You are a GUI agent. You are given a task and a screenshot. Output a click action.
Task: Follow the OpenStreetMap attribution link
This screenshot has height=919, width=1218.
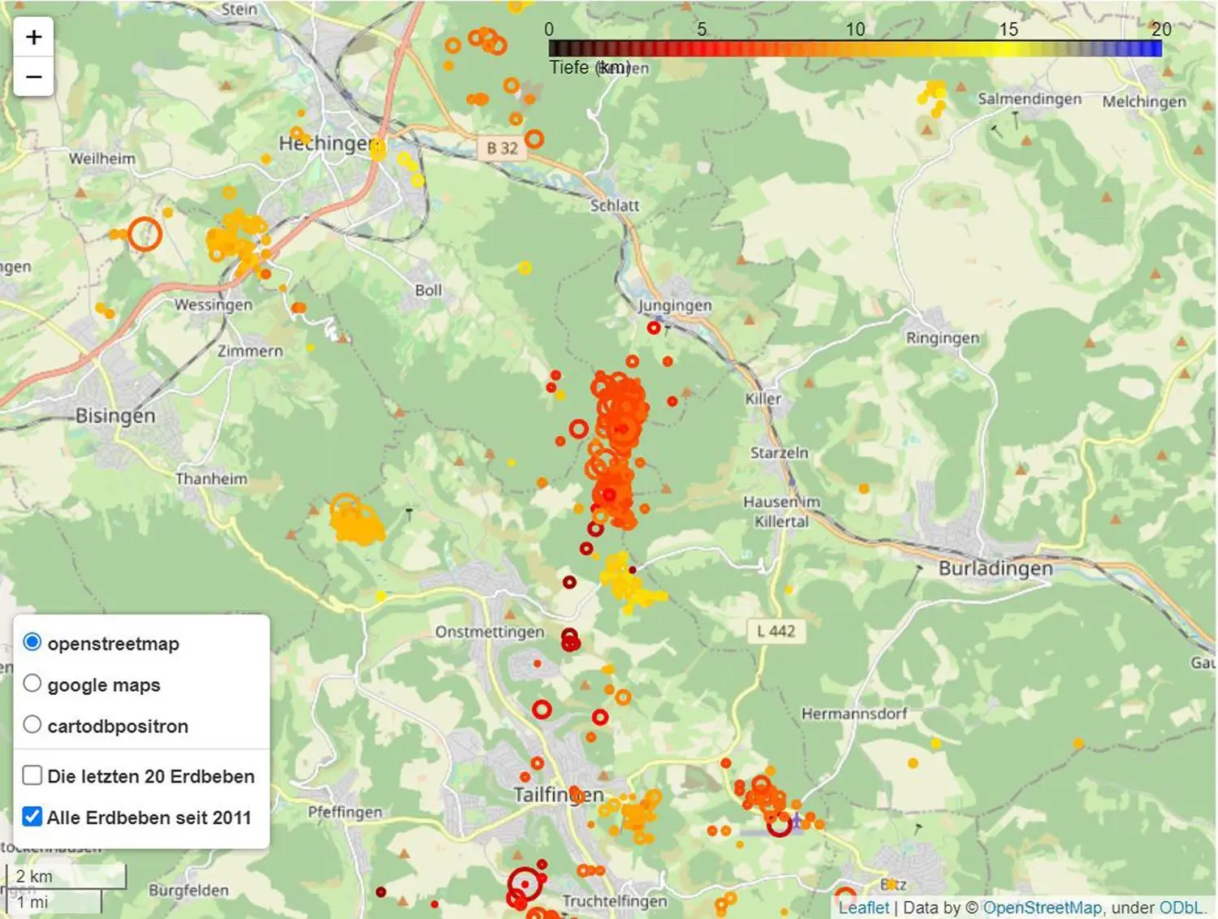(x=1044, y=908)
